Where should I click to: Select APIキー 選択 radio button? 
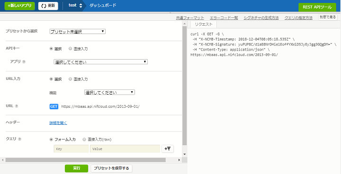[51, 49]
